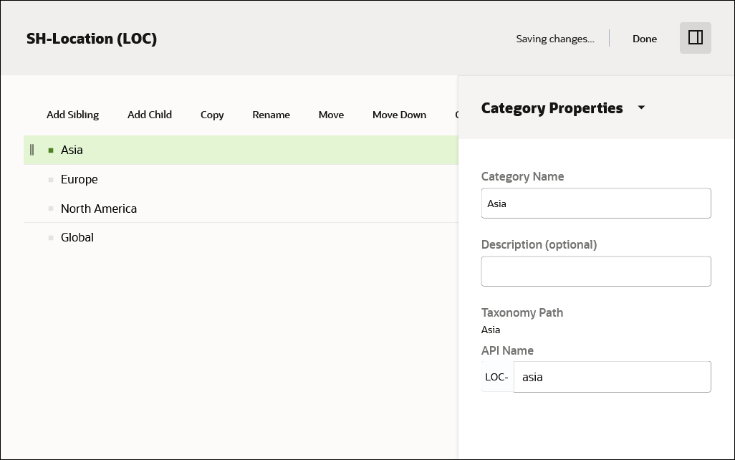The width and height of the screenshot is (735, 460).
Task: Click Move Down to reorder Asia
Action: 399,115
